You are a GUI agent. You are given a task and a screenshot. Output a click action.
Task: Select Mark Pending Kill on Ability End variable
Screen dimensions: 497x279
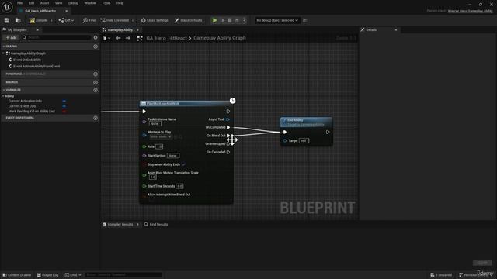click(31, 112)
